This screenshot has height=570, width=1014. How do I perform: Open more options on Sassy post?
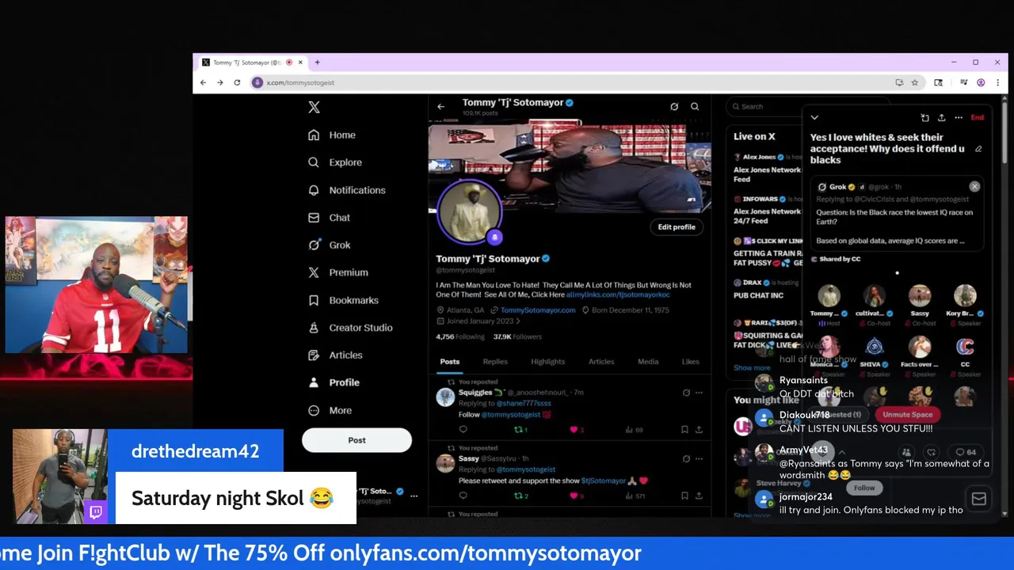pyautogui.click(x=699, y=458)
